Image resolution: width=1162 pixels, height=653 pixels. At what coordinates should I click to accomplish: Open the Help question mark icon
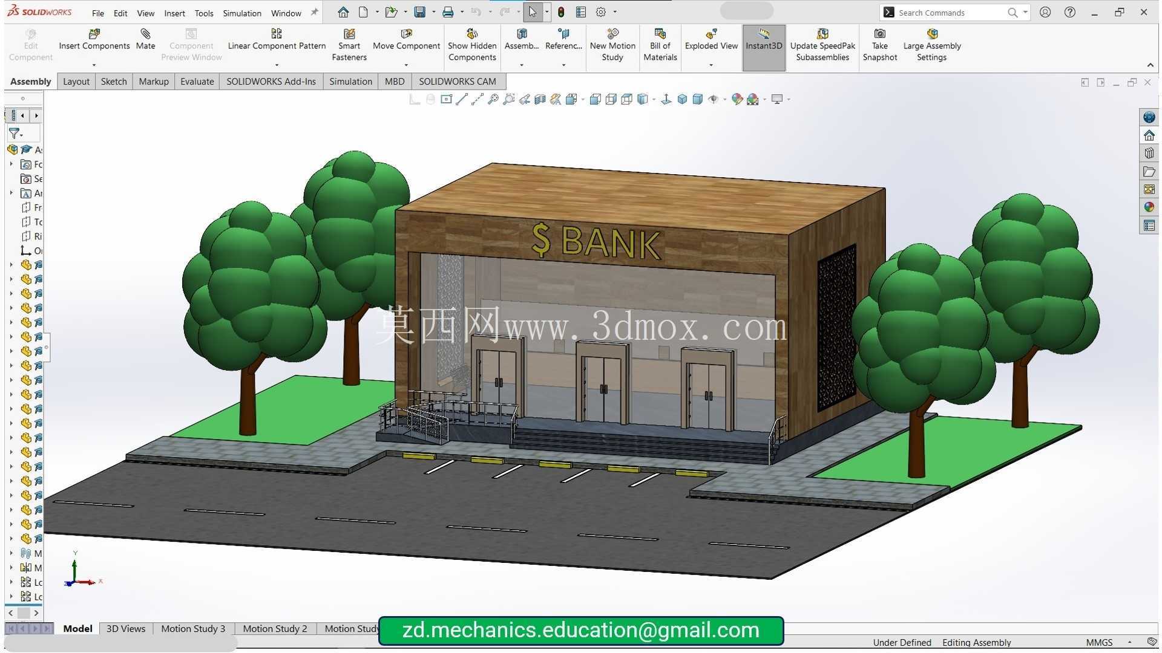pyautogui.click(x=1070, y=12)
